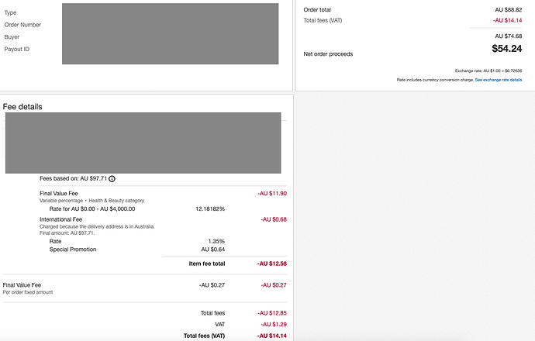Click the Health & Beauty category text
Image resolution: width=535 pixels, height=341 pixels.
click(116, 201)
